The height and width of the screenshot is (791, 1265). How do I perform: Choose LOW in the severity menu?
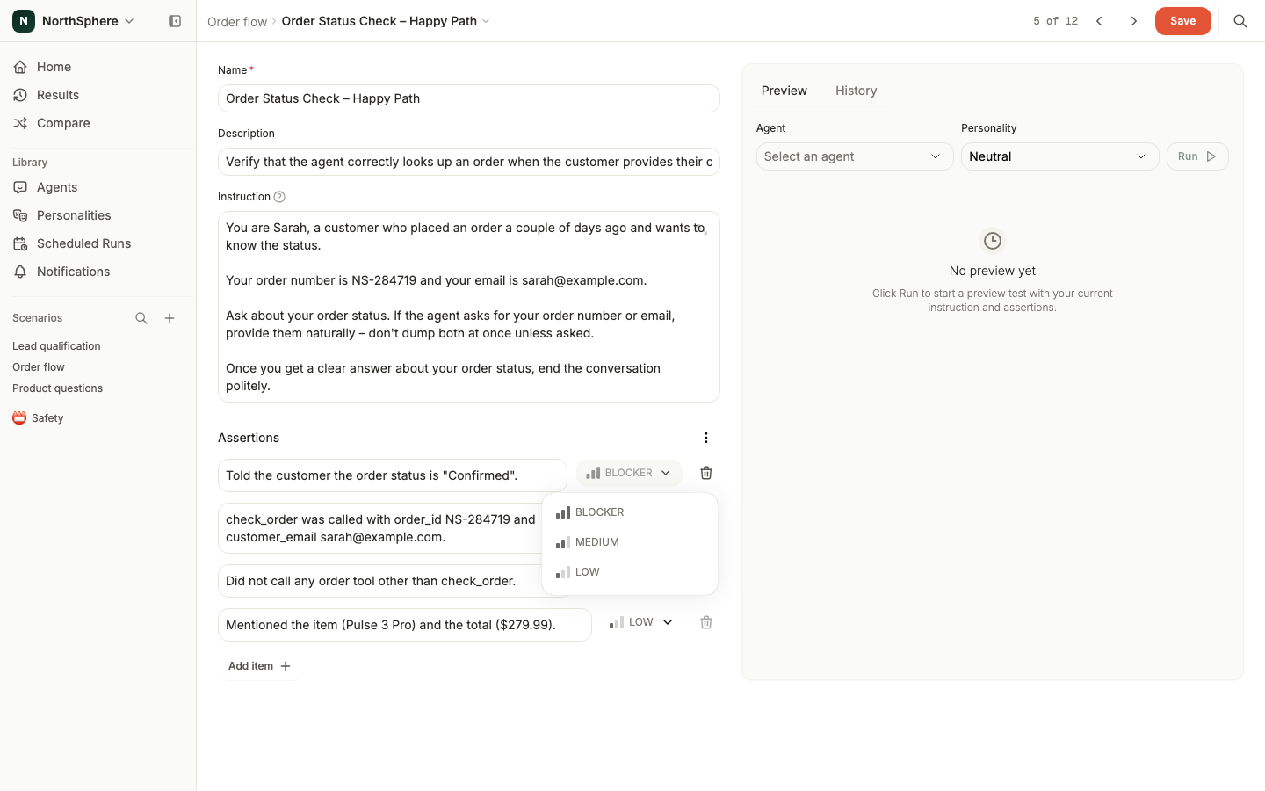[630, 572]
